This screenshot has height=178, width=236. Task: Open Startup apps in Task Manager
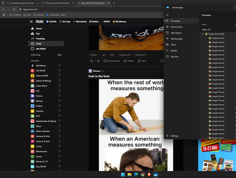point(176,39)
